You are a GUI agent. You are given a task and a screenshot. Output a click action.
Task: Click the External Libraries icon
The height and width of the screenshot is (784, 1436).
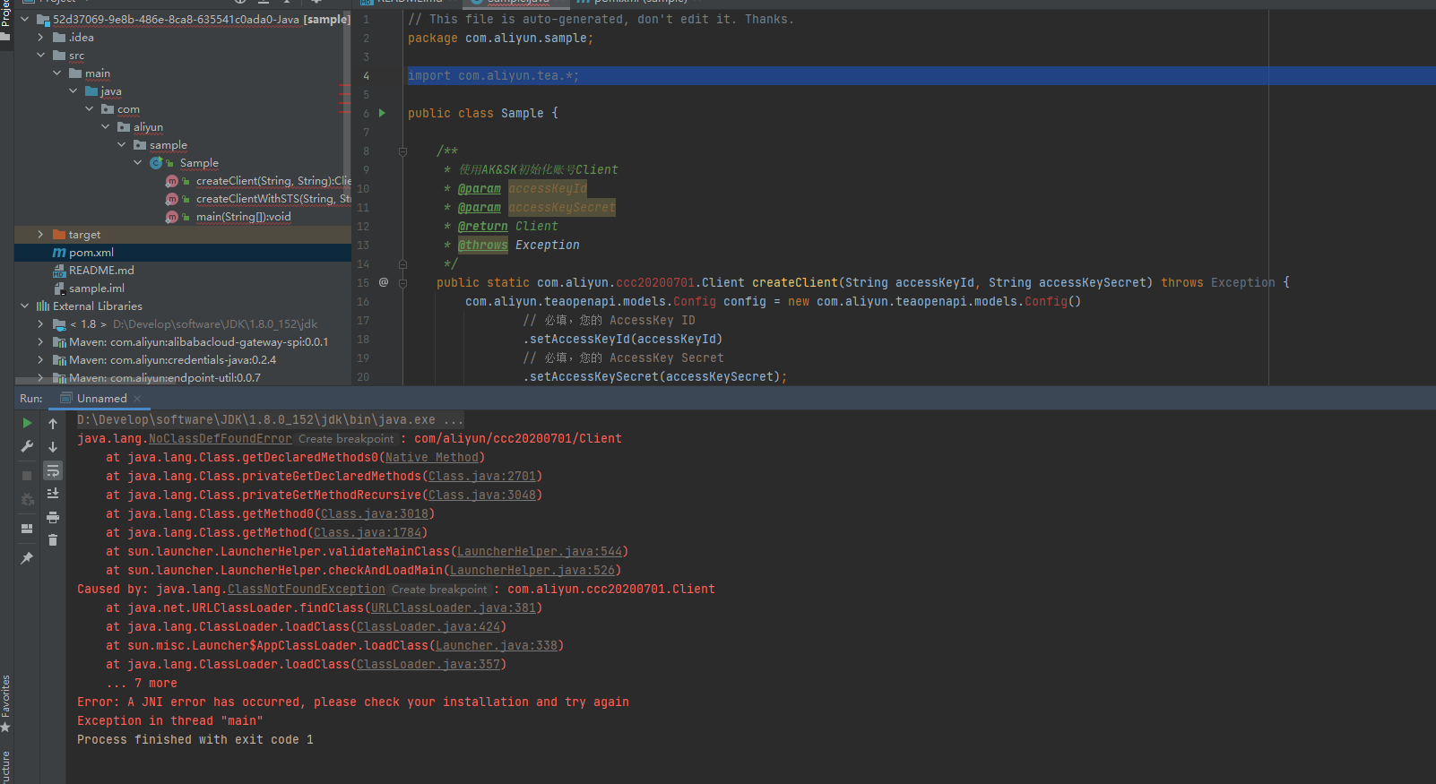(x=43, y=306)
